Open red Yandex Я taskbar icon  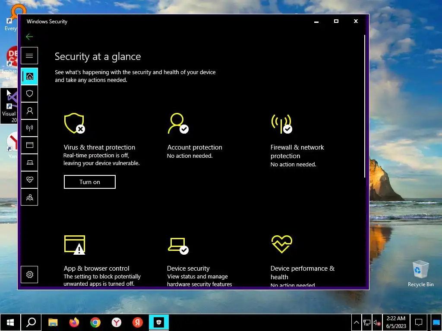pos(138,322)
